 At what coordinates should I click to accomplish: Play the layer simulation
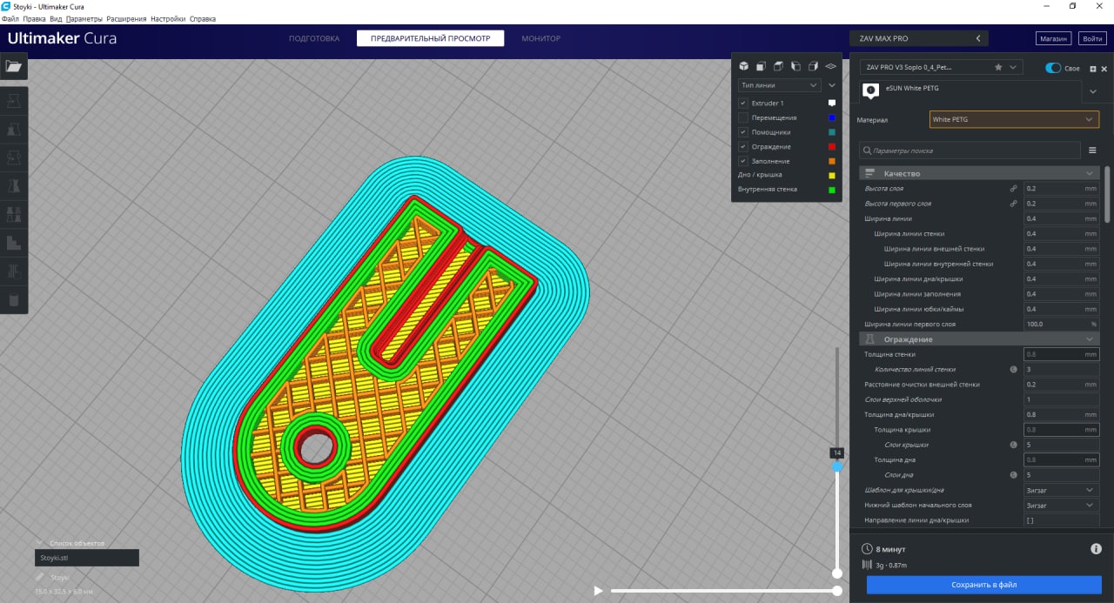[x=598, y=591]
